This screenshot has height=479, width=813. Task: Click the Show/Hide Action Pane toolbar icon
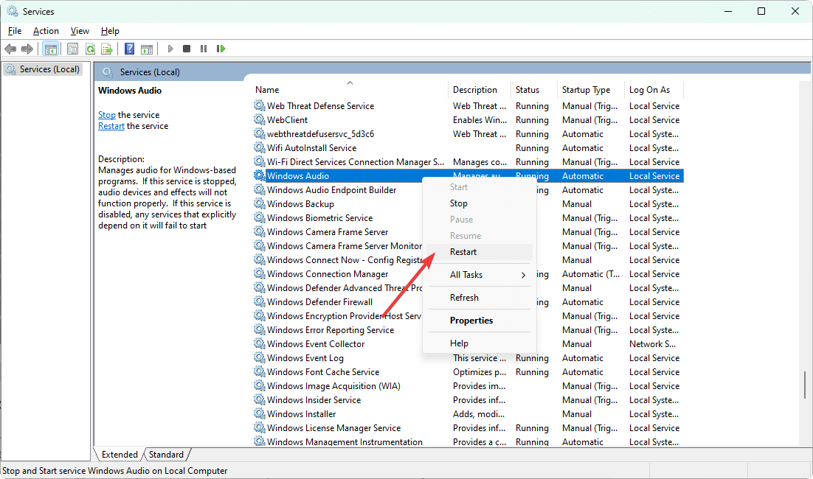[x=147, y=49]
